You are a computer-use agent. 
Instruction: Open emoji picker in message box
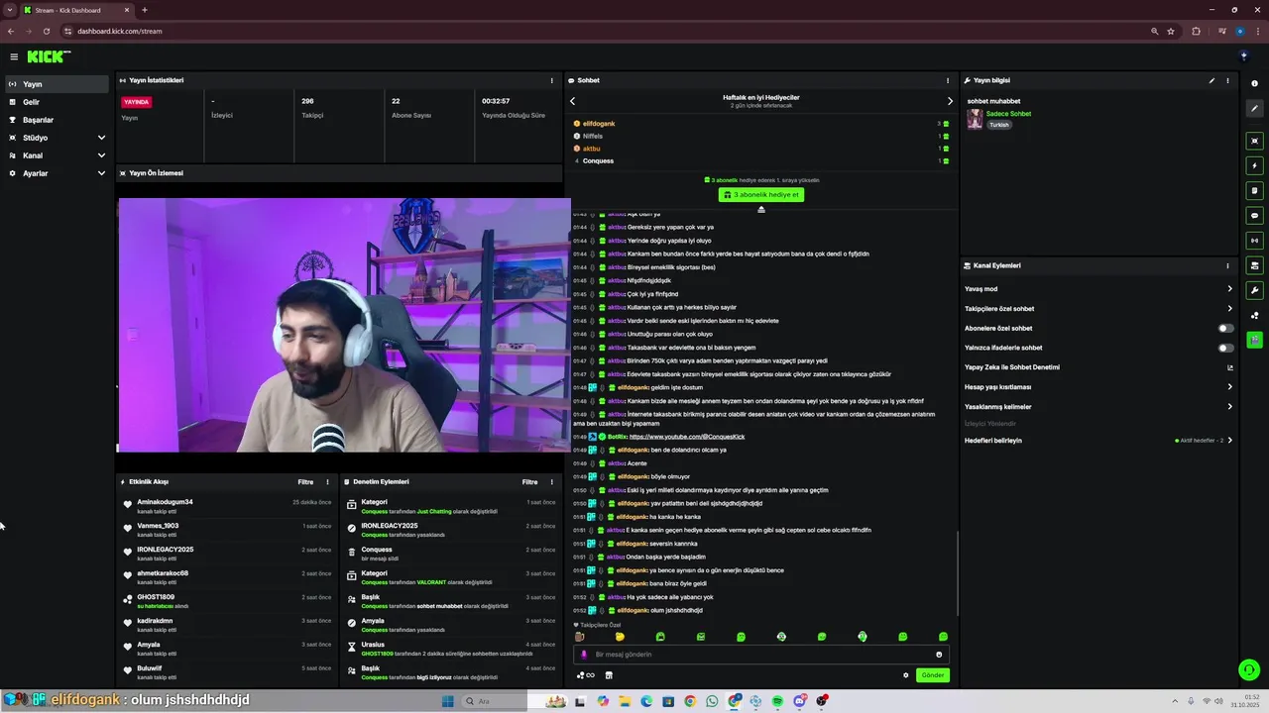[x=939, y=655]
